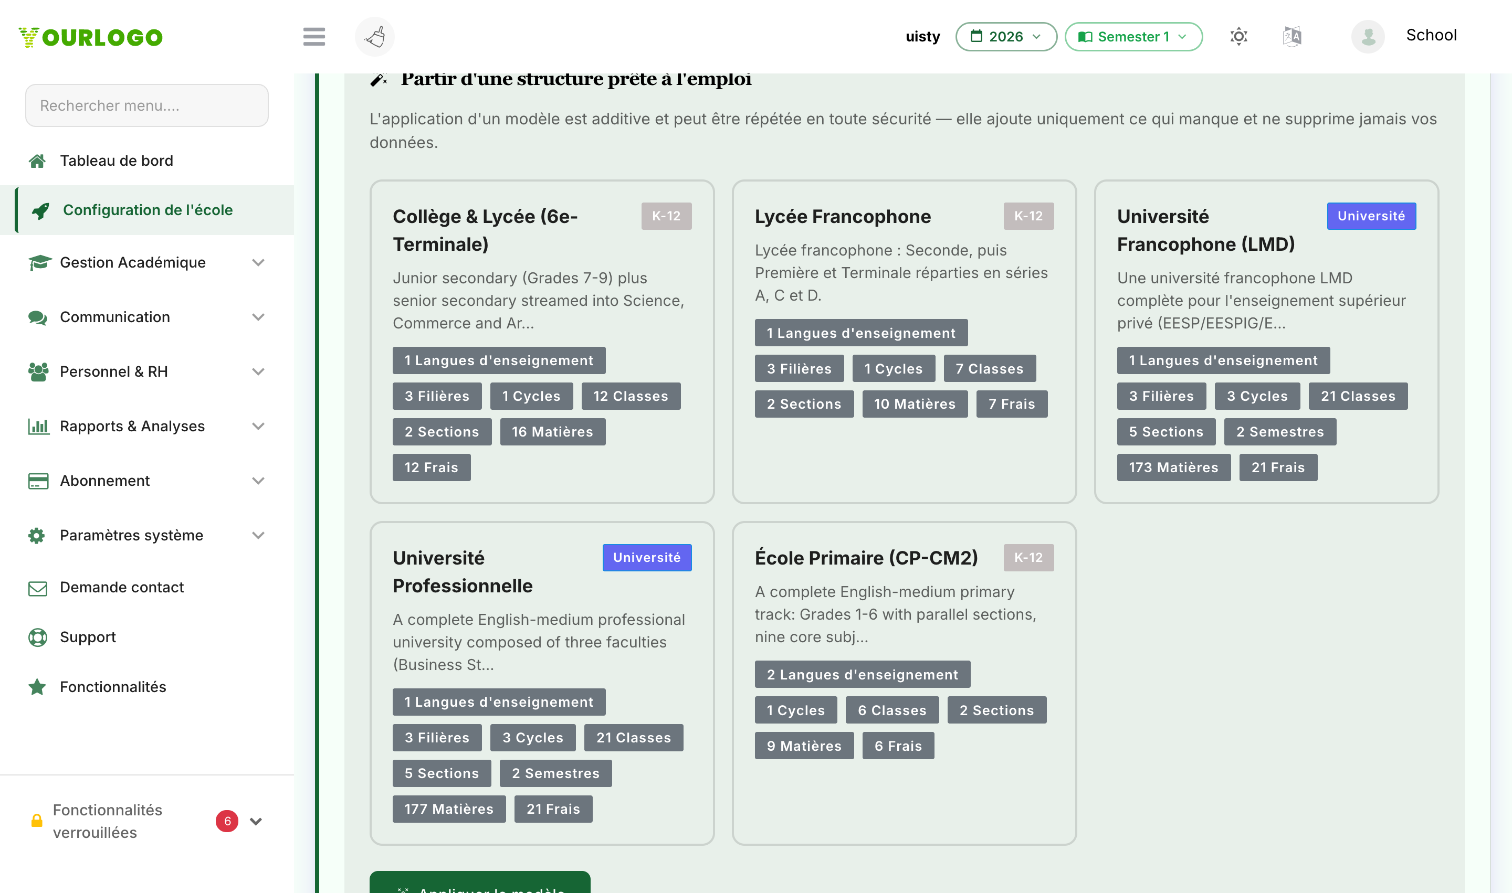The height and width of the screenshot is (893, 1512).
Task: Click Université badge on Université Francophone card
Action: coord(1371,216)
